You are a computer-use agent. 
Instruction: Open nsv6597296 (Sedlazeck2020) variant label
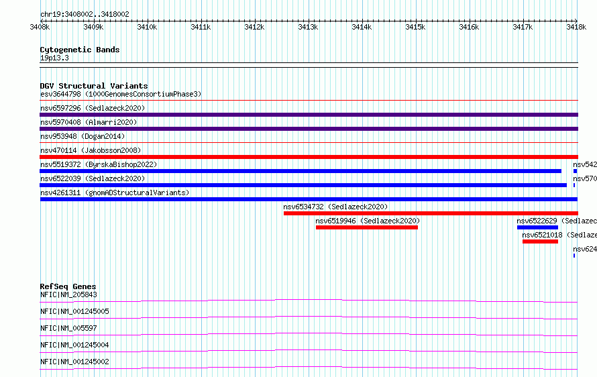93,108
